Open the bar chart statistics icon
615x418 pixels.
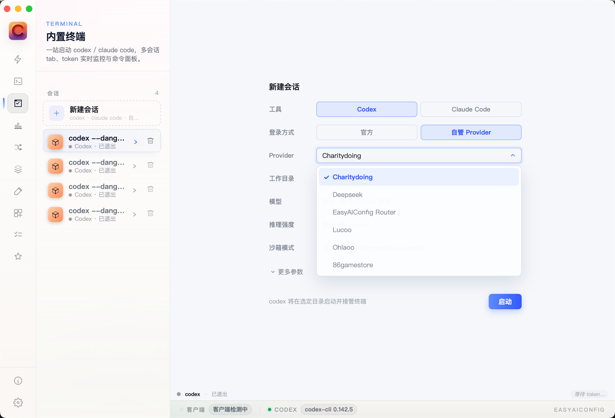click(x=18, y=126)
